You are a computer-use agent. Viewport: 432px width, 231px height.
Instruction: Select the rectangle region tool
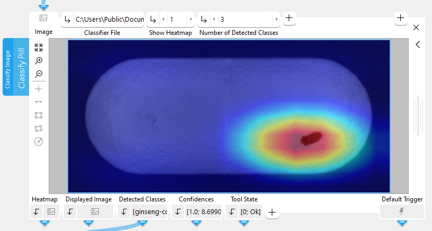point(39,115)
